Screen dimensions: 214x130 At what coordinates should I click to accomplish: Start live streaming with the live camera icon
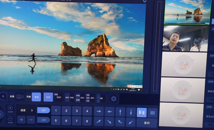(x=20, y=97)
